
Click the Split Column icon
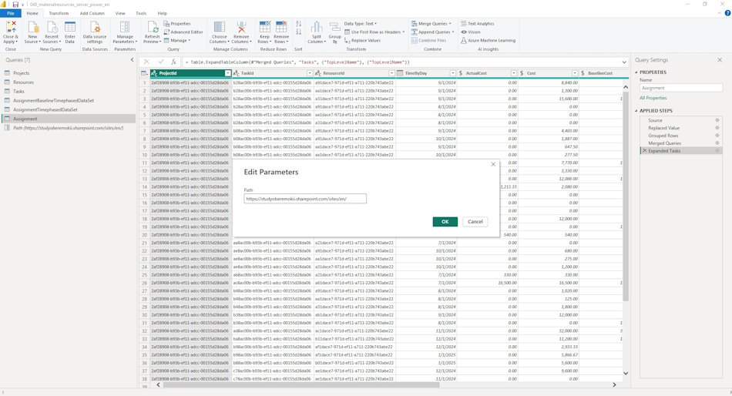coord(317,27)
